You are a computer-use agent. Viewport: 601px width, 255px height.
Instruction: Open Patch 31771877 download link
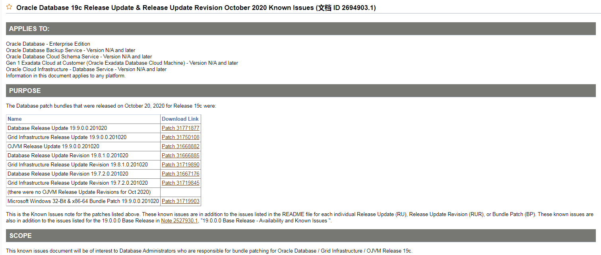click(180, 128)
